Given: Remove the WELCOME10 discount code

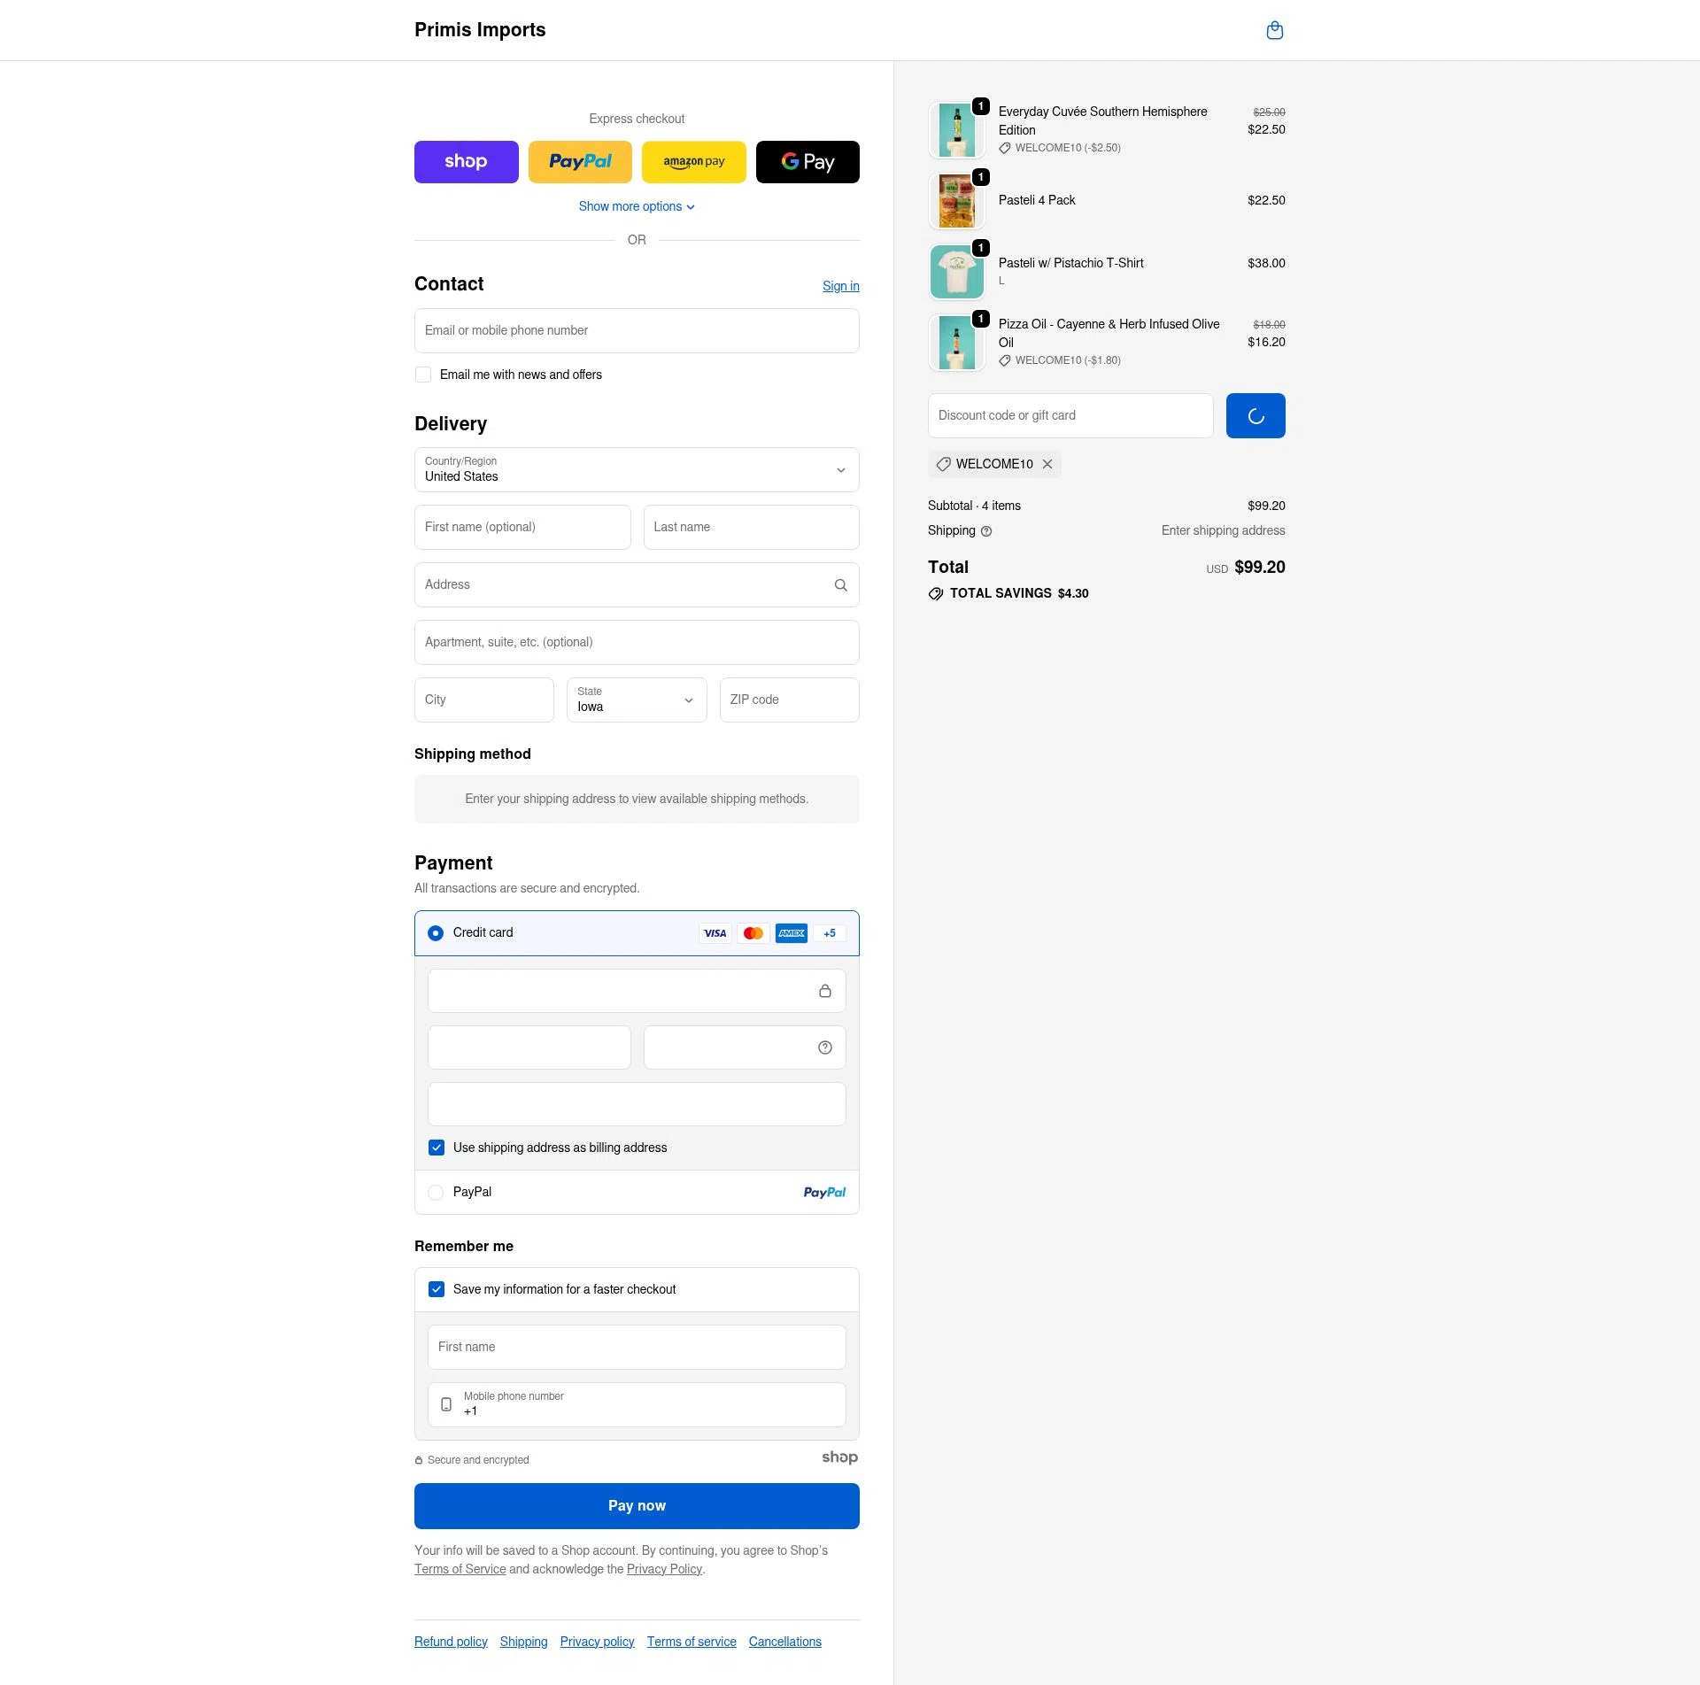Looking at the screenshot, I should [x=1047, y=464].
